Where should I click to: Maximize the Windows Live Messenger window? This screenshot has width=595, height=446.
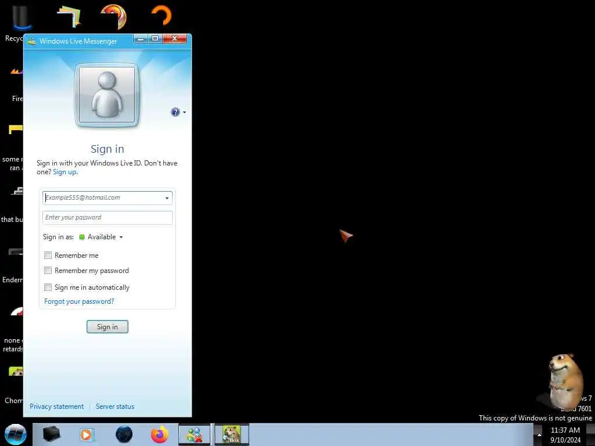(x=155, y=39)
